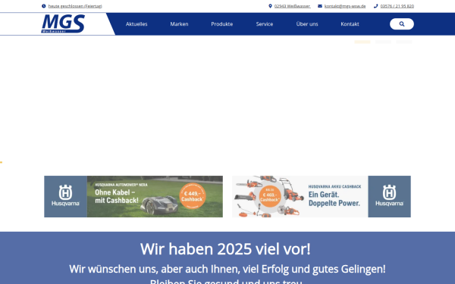The width and height of the screenshot is (455, 284).
Task: Open the Marken menu
Action: coord(179,24)
